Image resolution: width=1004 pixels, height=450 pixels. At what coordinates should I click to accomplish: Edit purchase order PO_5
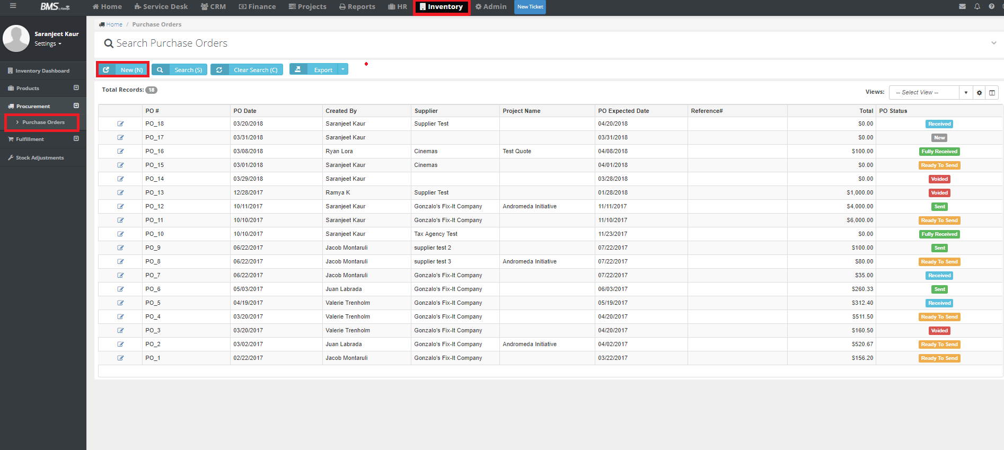tap(120, 303)
